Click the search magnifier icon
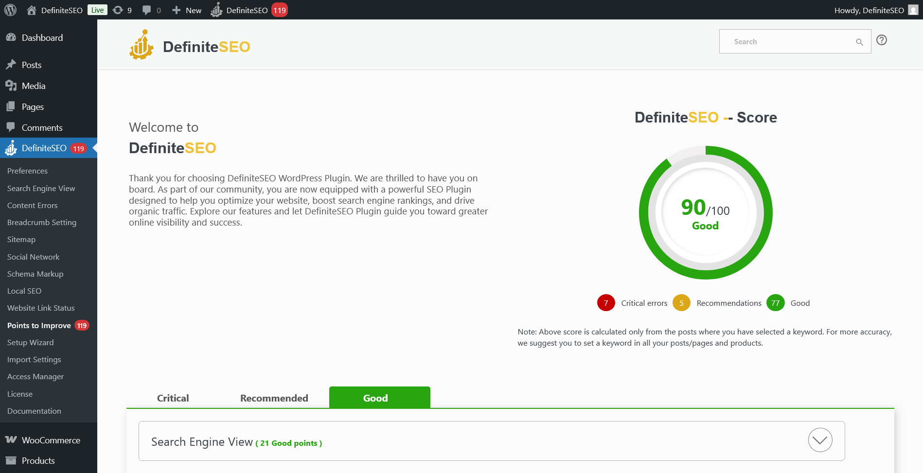This screenshot has width=923, height=473. [x=859, y=42]
